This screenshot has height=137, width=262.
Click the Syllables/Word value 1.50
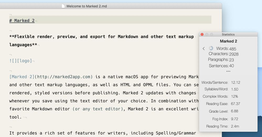click(235, 89)
